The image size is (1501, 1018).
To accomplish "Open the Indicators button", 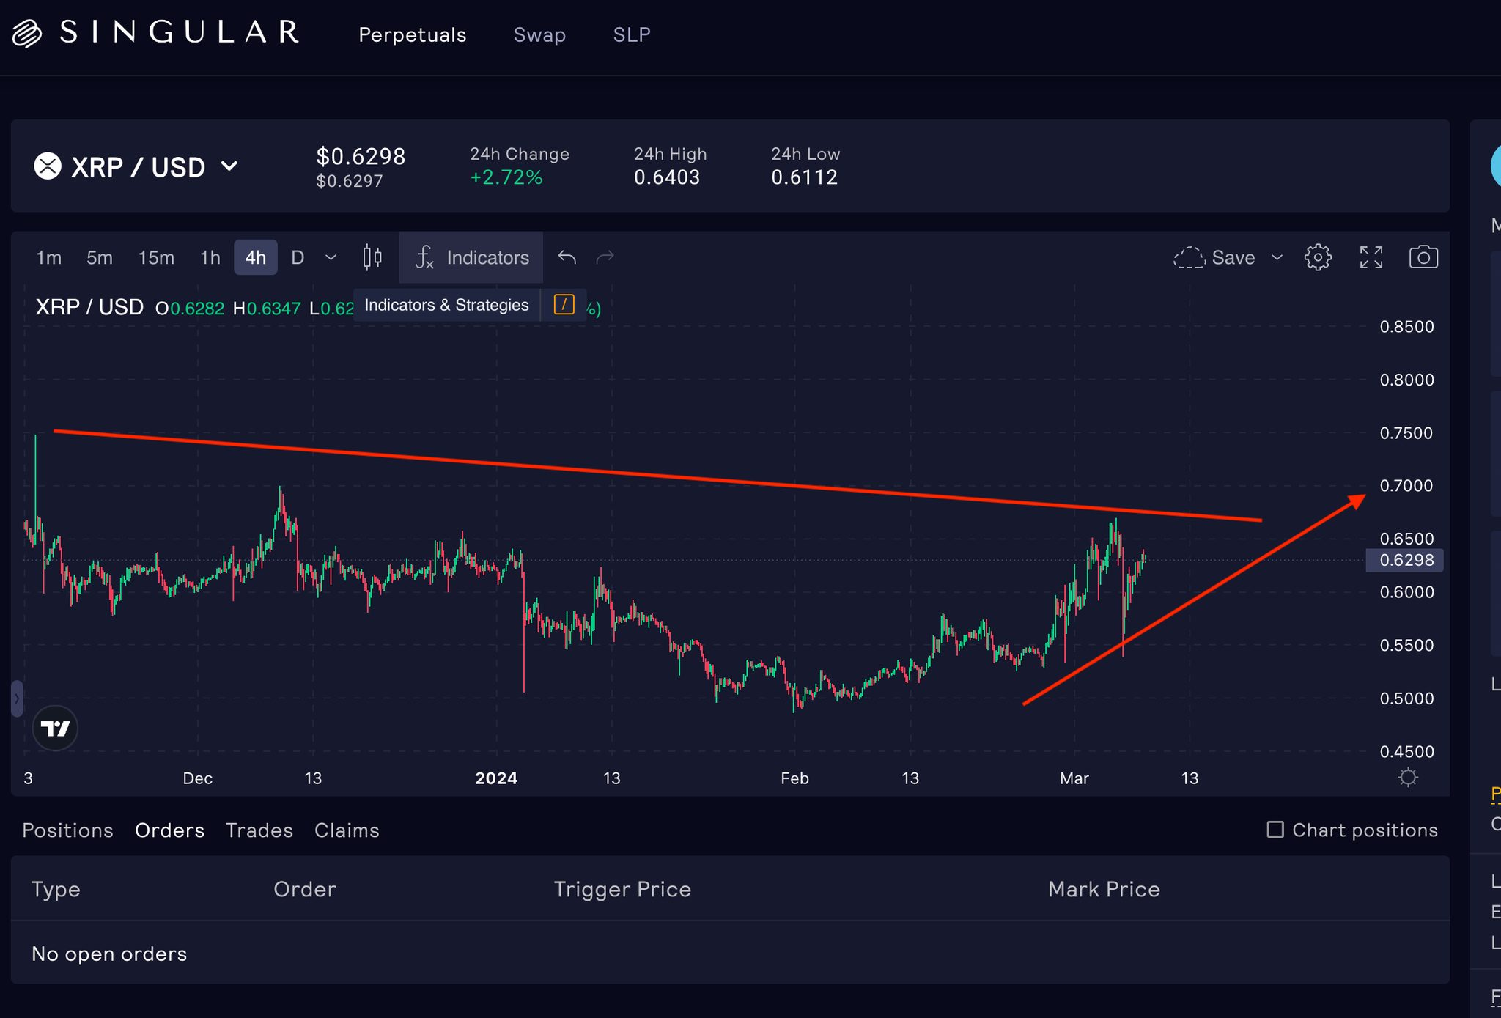I will coord(471,257).
